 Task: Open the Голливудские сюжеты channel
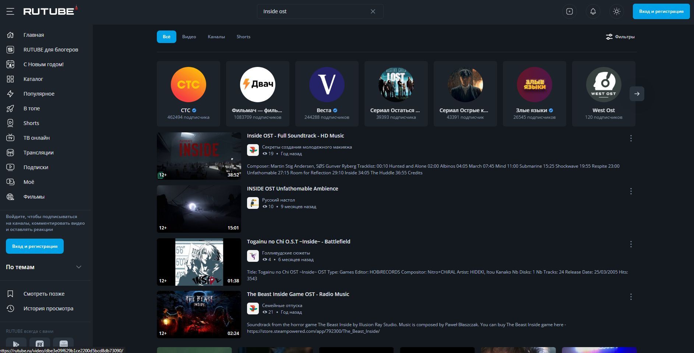[286, 253]
